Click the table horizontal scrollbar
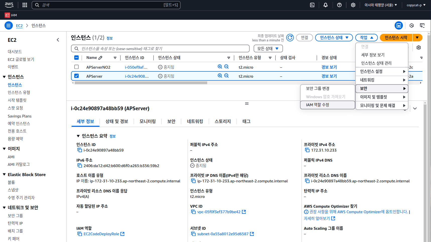This screenshot has height=242, width=431. (141, 83)
